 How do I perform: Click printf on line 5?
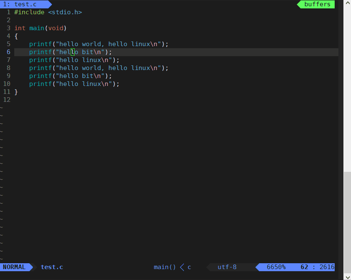(41, 44)
